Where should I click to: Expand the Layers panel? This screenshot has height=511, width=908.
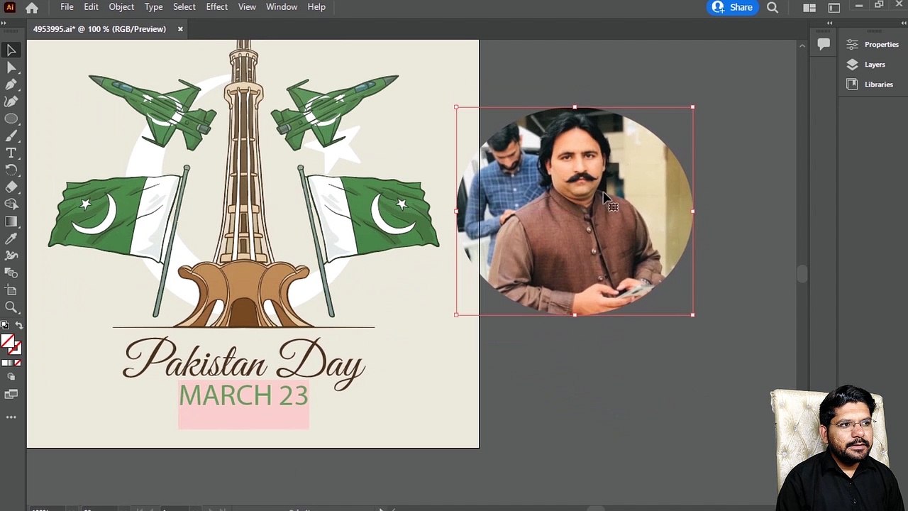coord(865,65)
